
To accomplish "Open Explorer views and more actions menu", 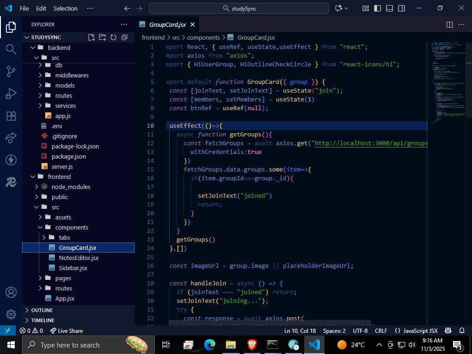I will click(124, 24).
